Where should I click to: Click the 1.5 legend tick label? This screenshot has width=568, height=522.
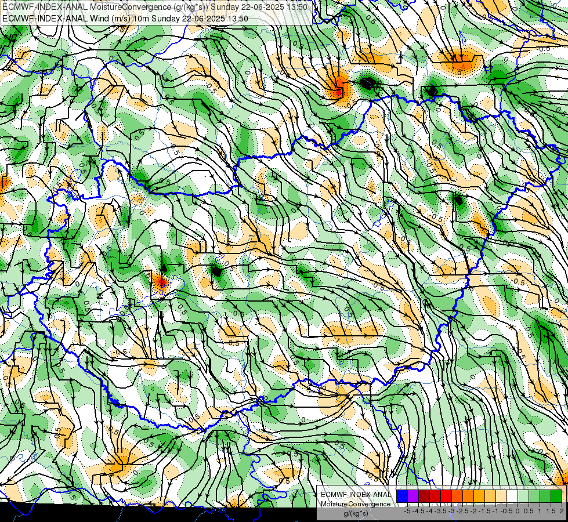551,511
